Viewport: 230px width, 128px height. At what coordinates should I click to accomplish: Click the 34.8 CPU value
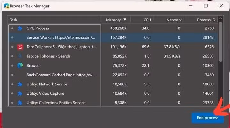tap(146, 28)
